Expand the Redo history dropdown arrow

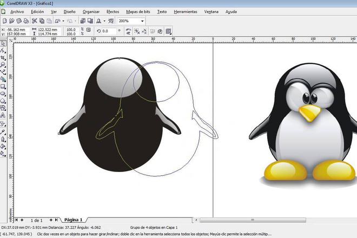[75, 21]
